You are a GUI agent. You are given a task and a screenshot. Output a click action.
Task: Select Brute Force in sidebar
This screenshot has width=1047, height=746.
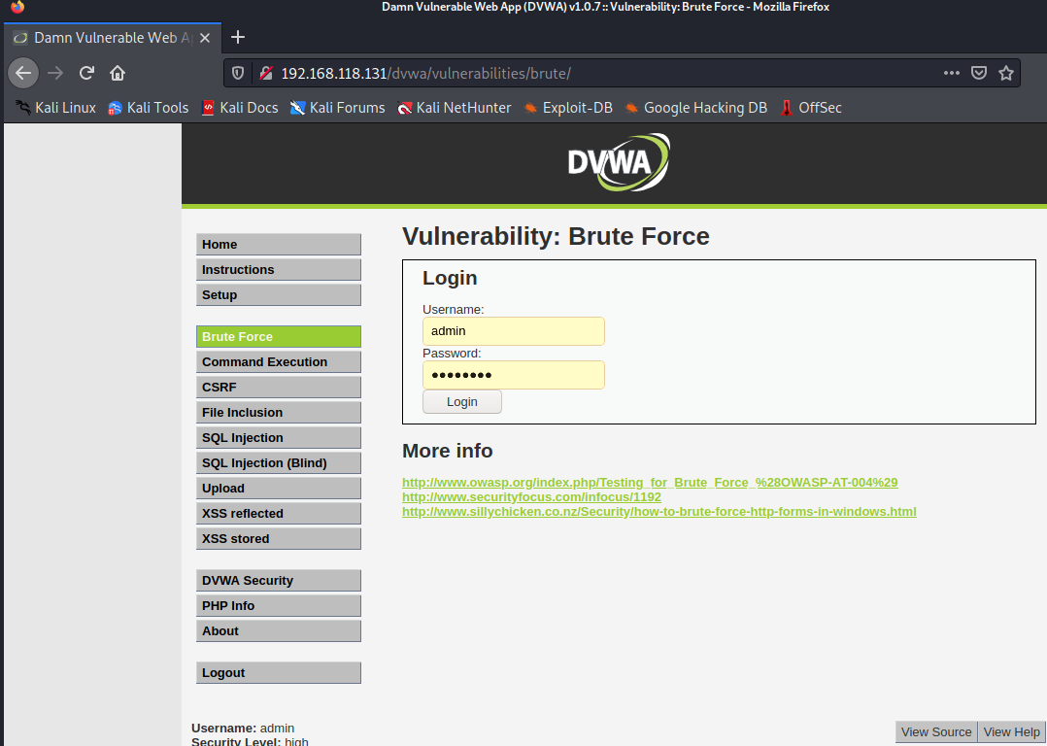click(x=279, y=337)
